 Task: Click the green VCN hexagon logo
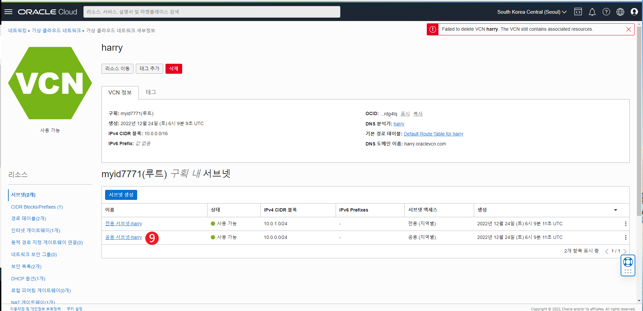click(x=50, y=83)
